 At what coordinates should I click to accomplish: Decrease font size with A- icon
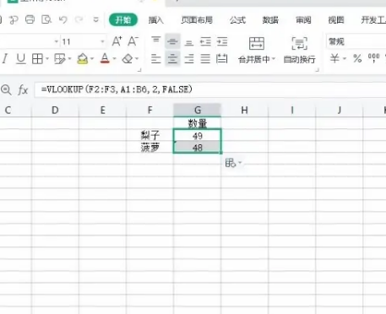pyautogui.click(x=133, y=41)
